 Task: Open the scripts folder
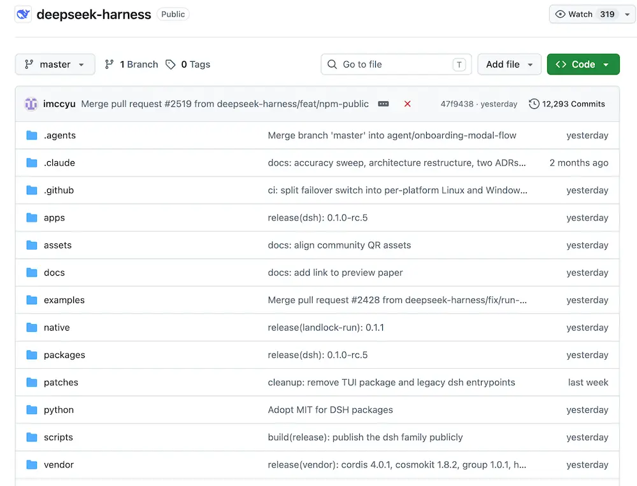[59, 437]
